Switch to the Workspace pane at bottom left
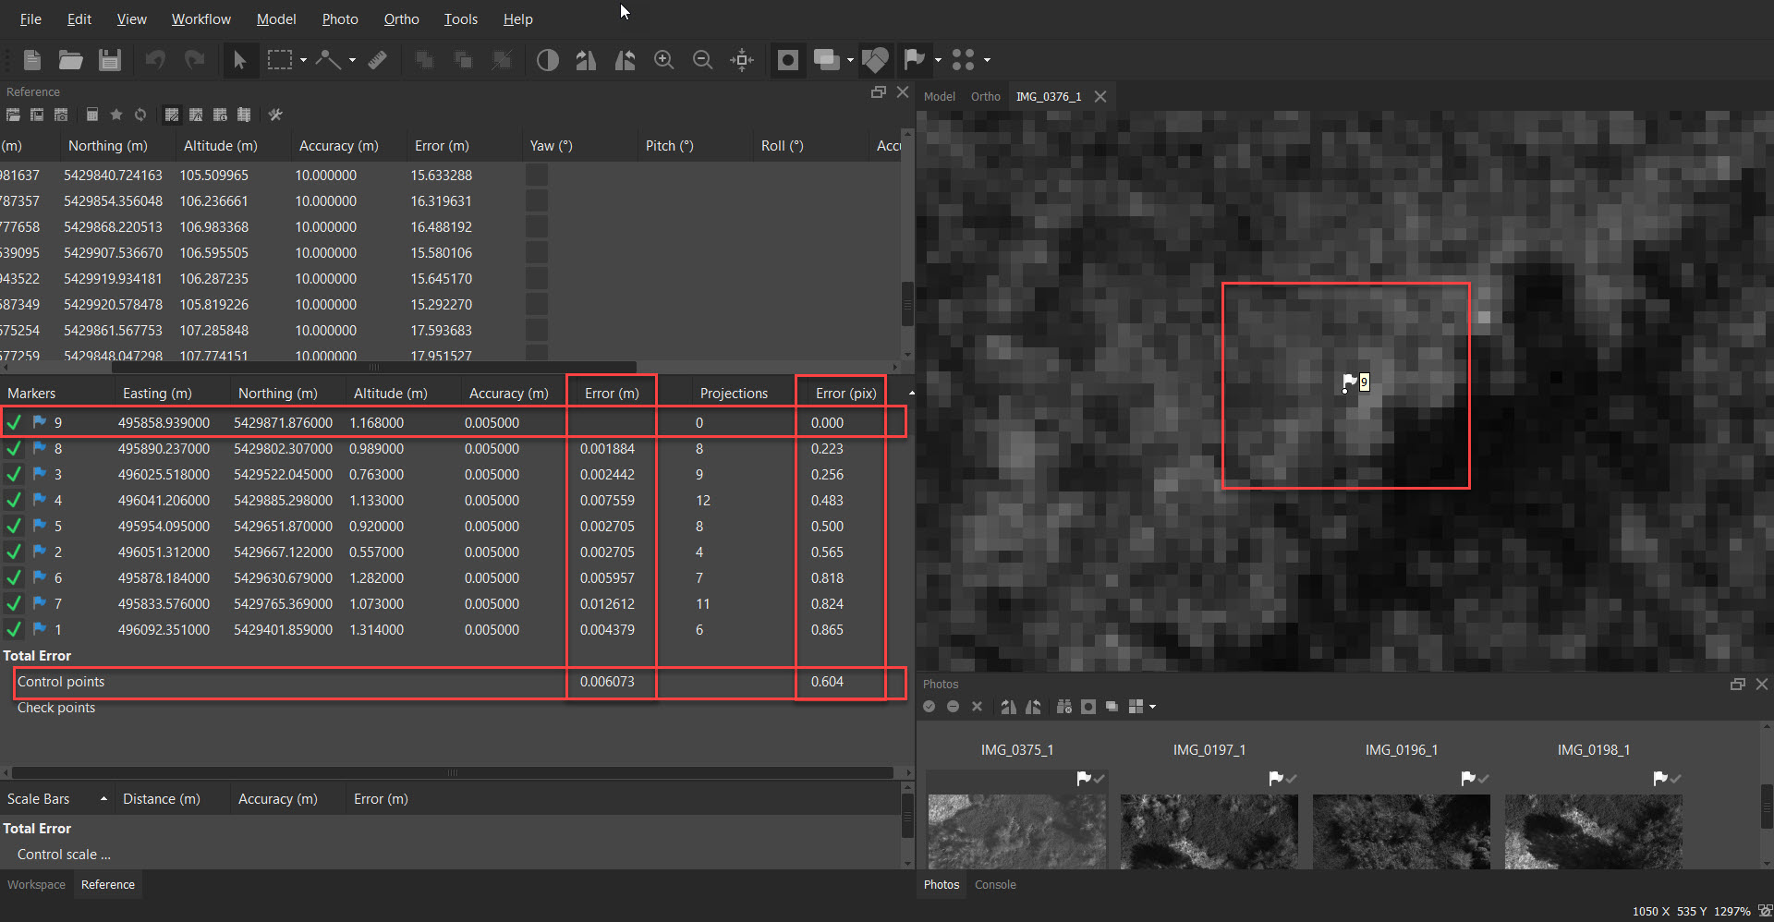This screenshot has height=922, width=1774. (x=36, y=884)
